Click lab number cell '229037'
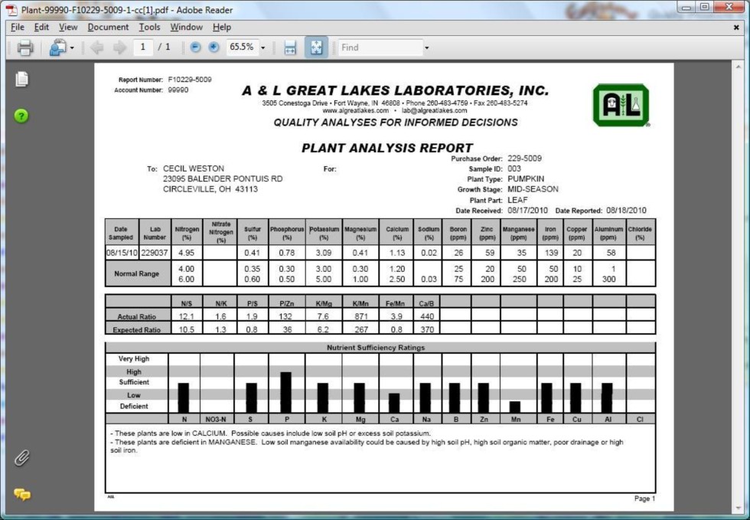The height and width of the screenshot is (520, 750). pyautogui.click(x=155, y=253)
